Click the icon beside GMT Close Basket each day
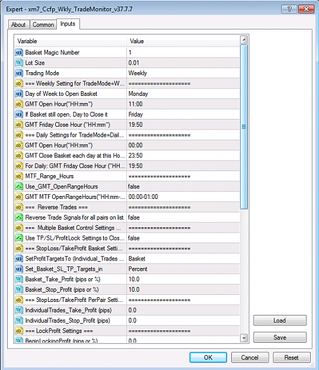The height and width of the screenshot is (370, 319). [x=19, y=156]
